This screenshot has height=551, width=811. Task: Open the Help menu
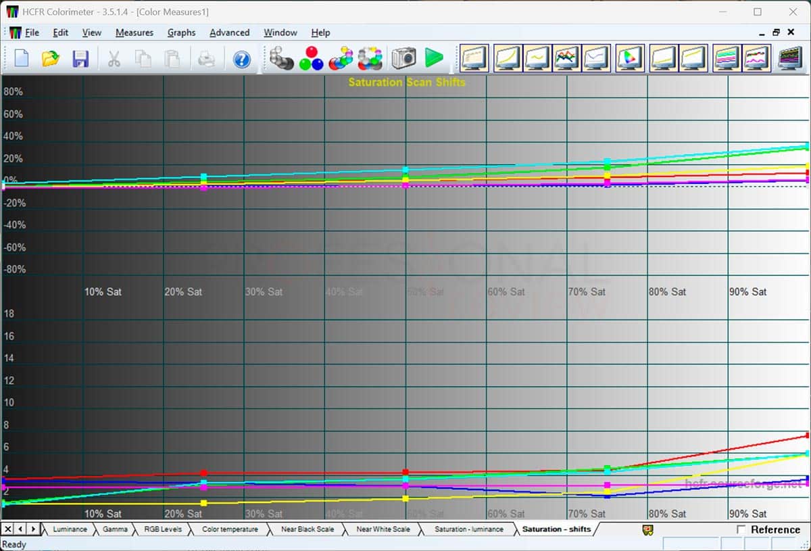click(320, 32)
